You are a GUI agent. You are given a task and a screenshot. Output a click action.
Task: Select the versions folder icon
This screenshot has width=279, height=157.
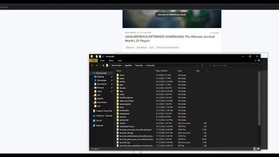click(118, 117)
